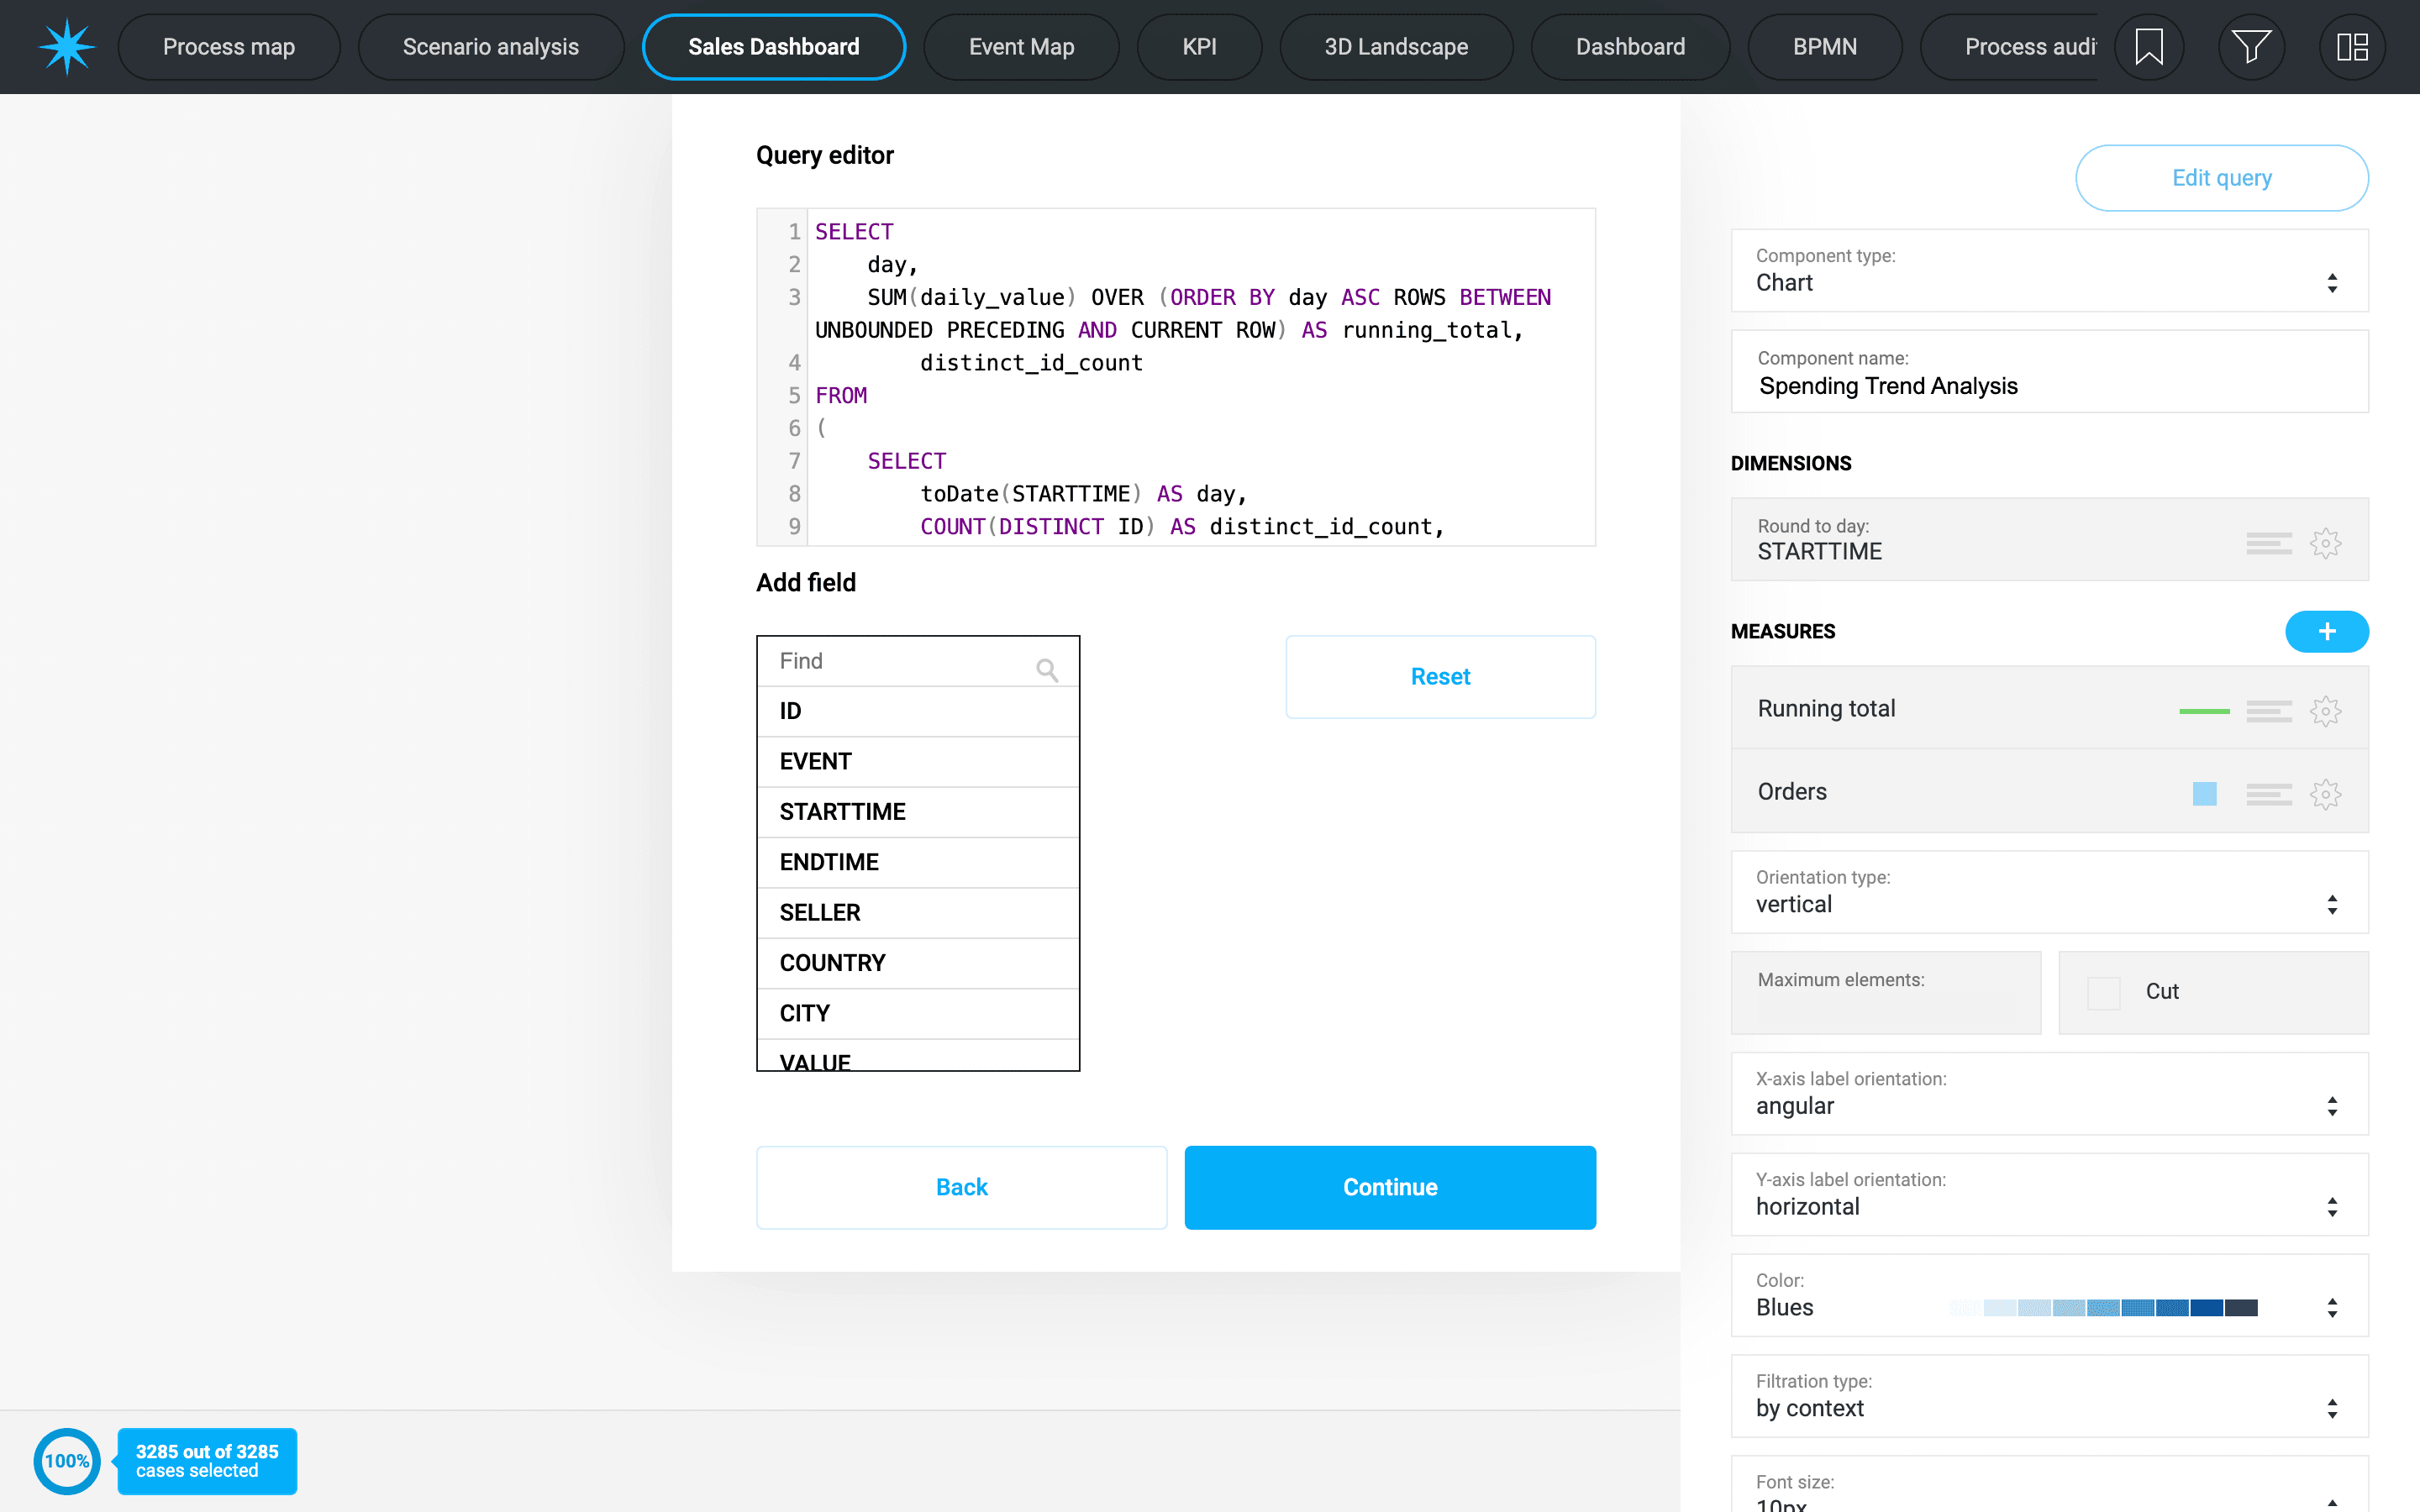Open the filter funnel icon
The width and height of the screenshot is (2420, 1512).
[x=2250, y=47]
